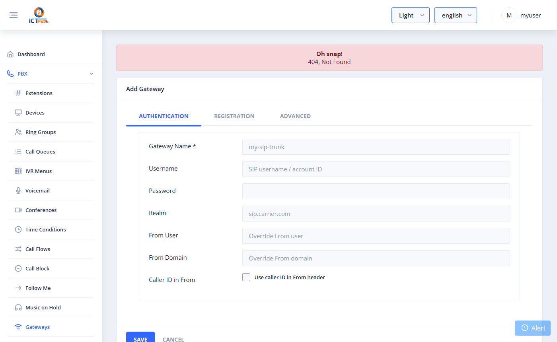Open Time Conditions in the sidebar
Image resolution: width=557 pixels, height=342 pixels.
(51, 229)
